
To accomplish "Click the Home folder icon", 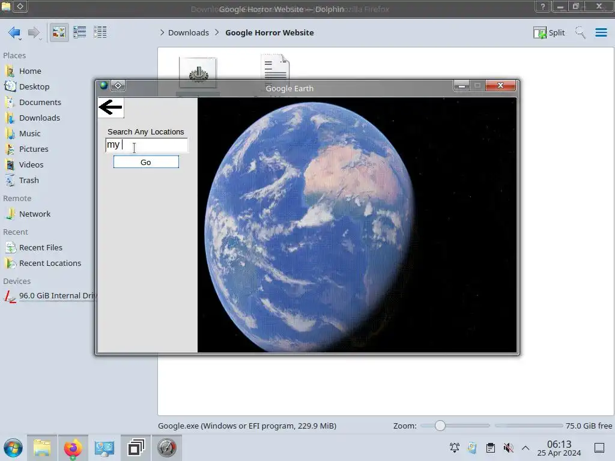I will 10,71.
